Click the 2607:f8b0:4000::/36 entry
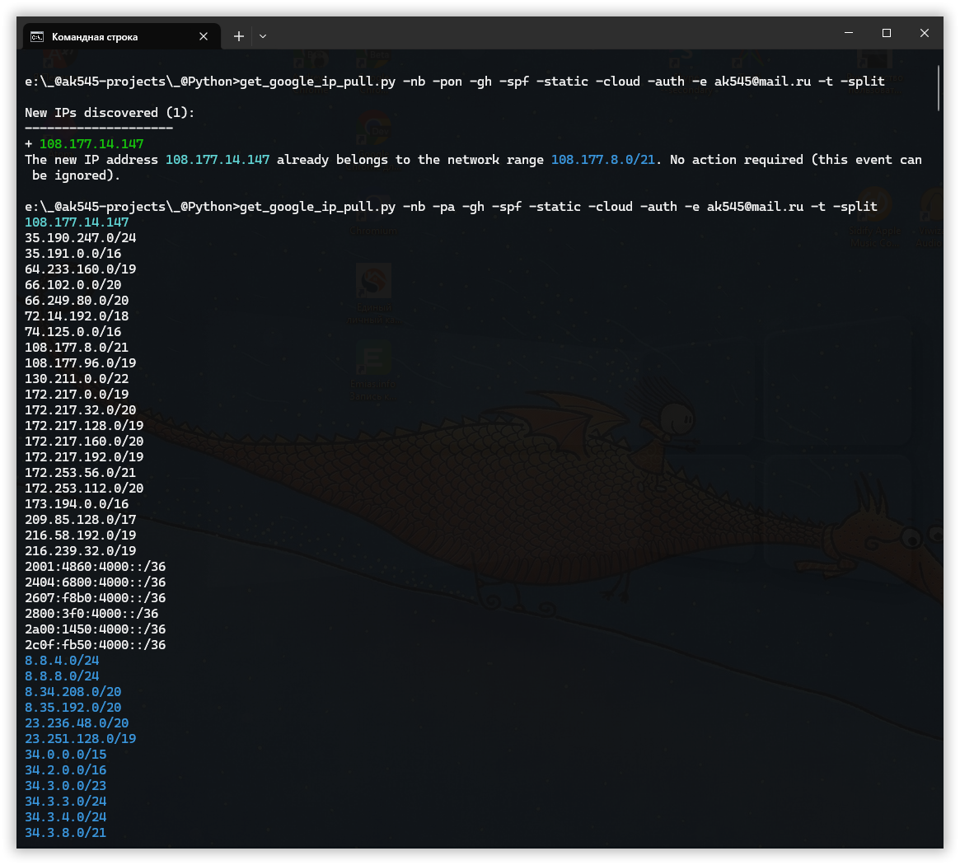The width and height of the screenshot is (960, 865). point(95,598)
